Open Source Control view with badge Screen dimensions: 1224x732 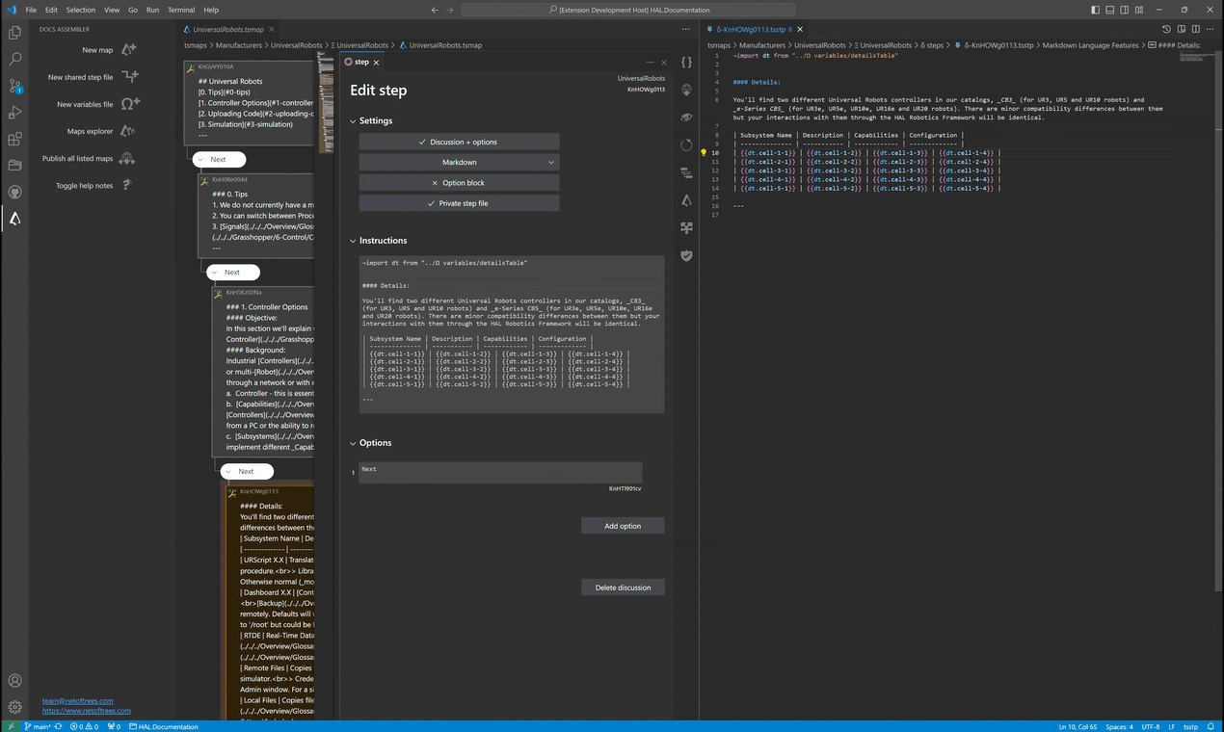pyautogui.click(x=14, y=86)
